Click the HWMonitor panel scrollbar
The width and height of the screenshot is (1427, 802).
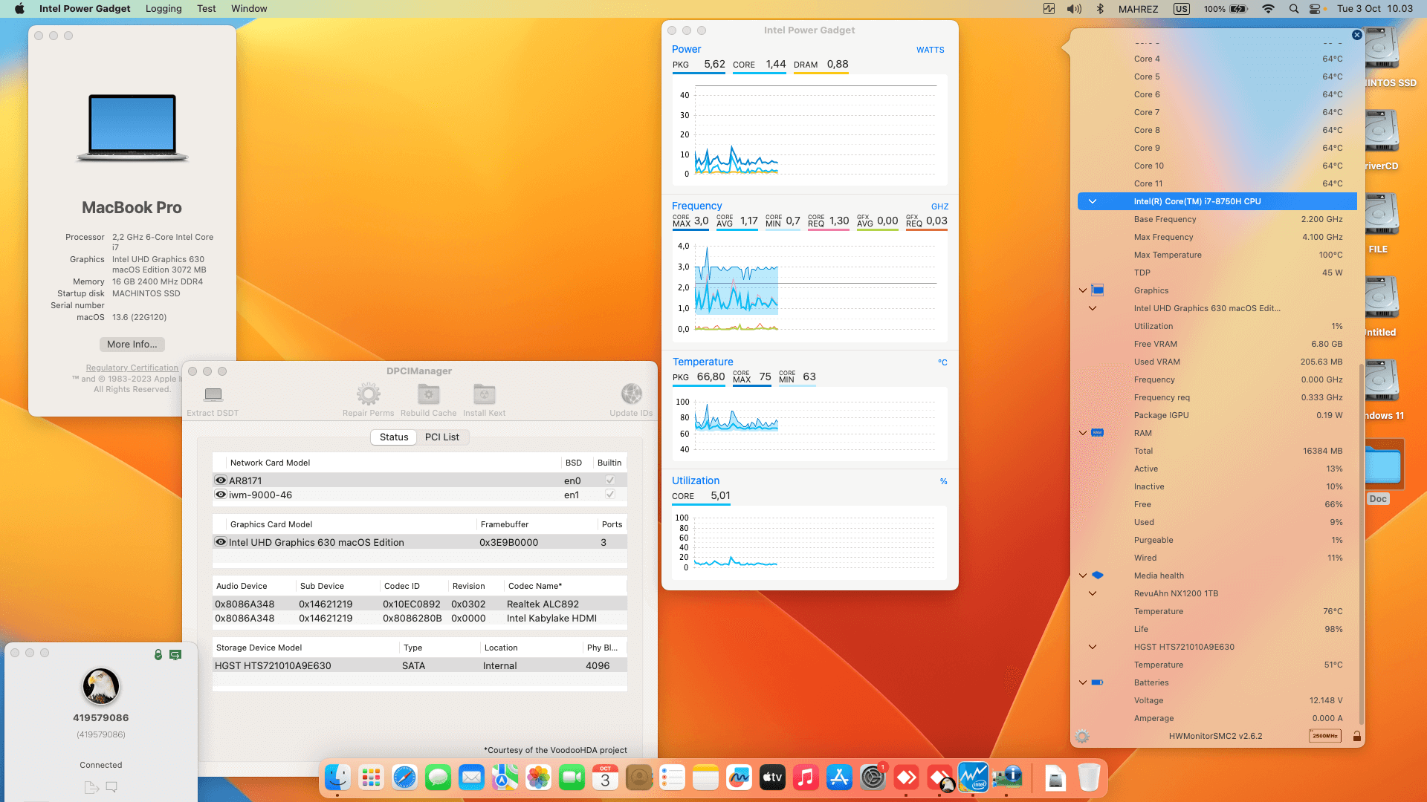pos(1361,542)
